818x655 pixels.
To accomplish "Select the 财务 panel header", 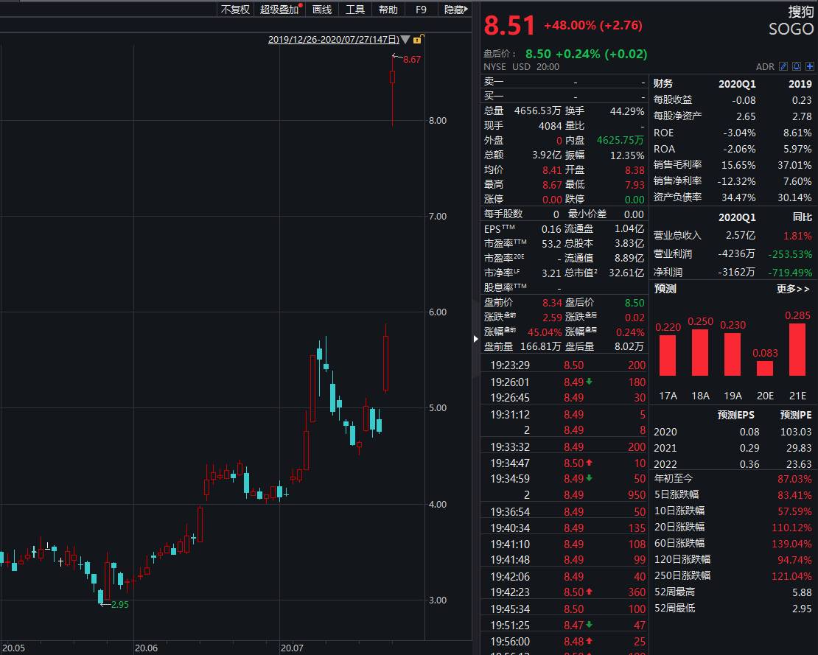I will click(663, 84).
